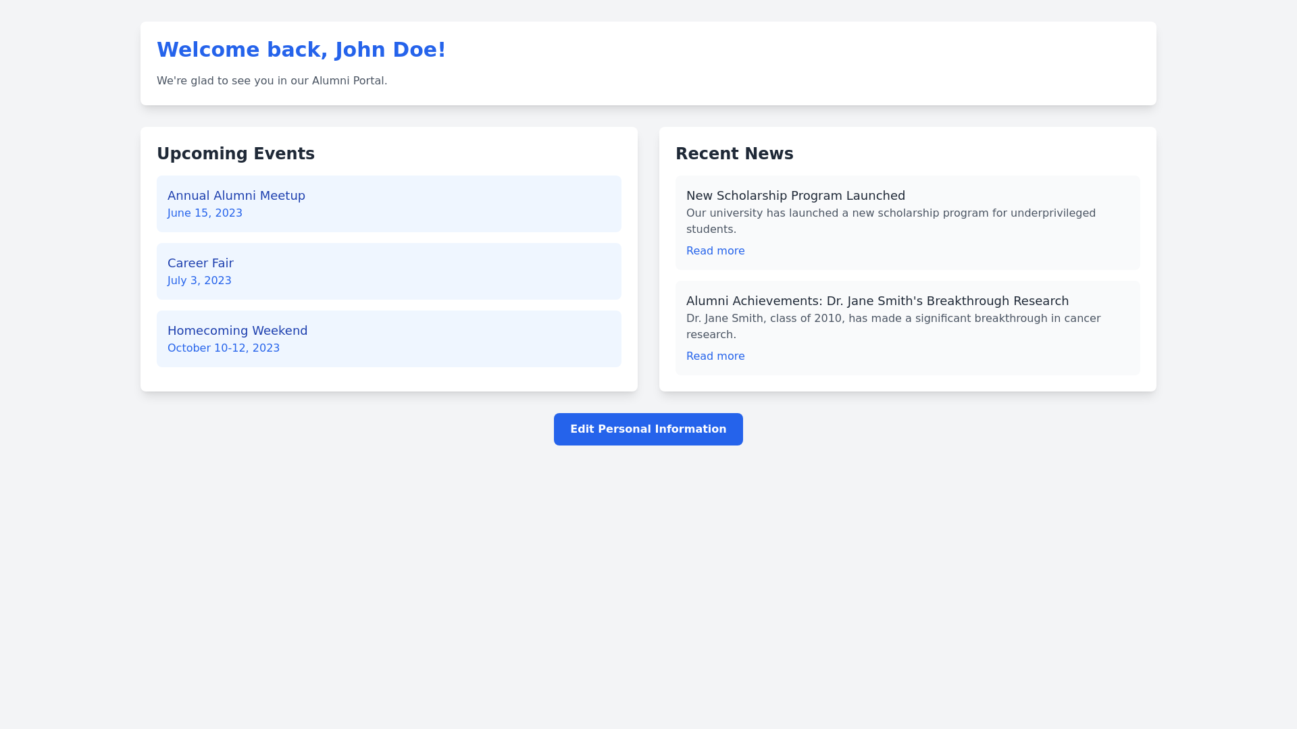Click the Welcome back, John Doe heading

click(301, 50)
